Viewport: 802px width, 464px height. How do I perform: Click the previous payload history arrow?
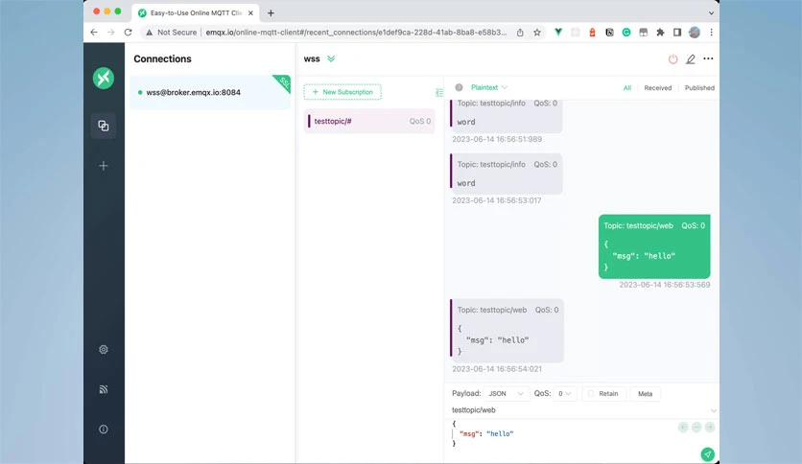coord(683,428)
